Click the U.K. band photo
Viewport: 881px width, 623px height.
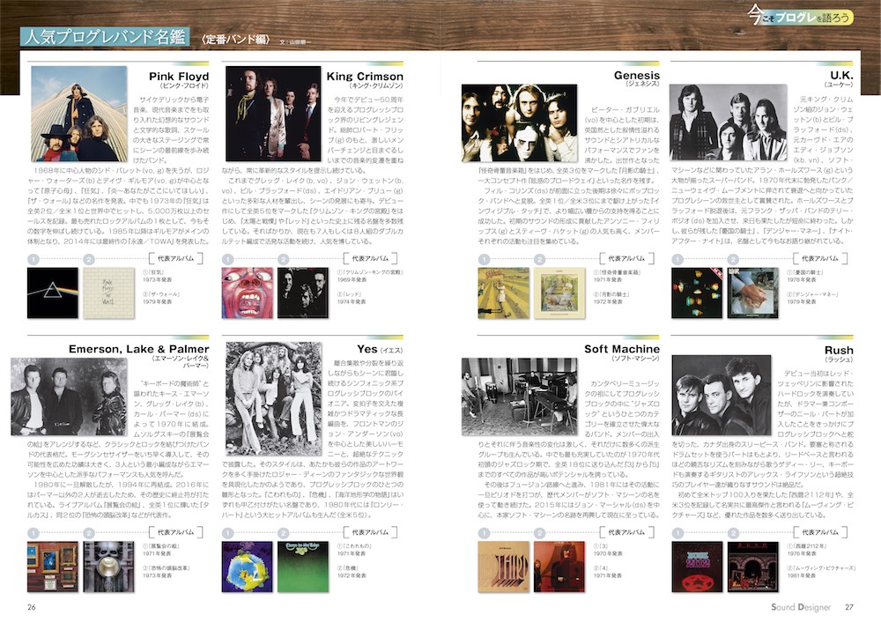[729, 122]
